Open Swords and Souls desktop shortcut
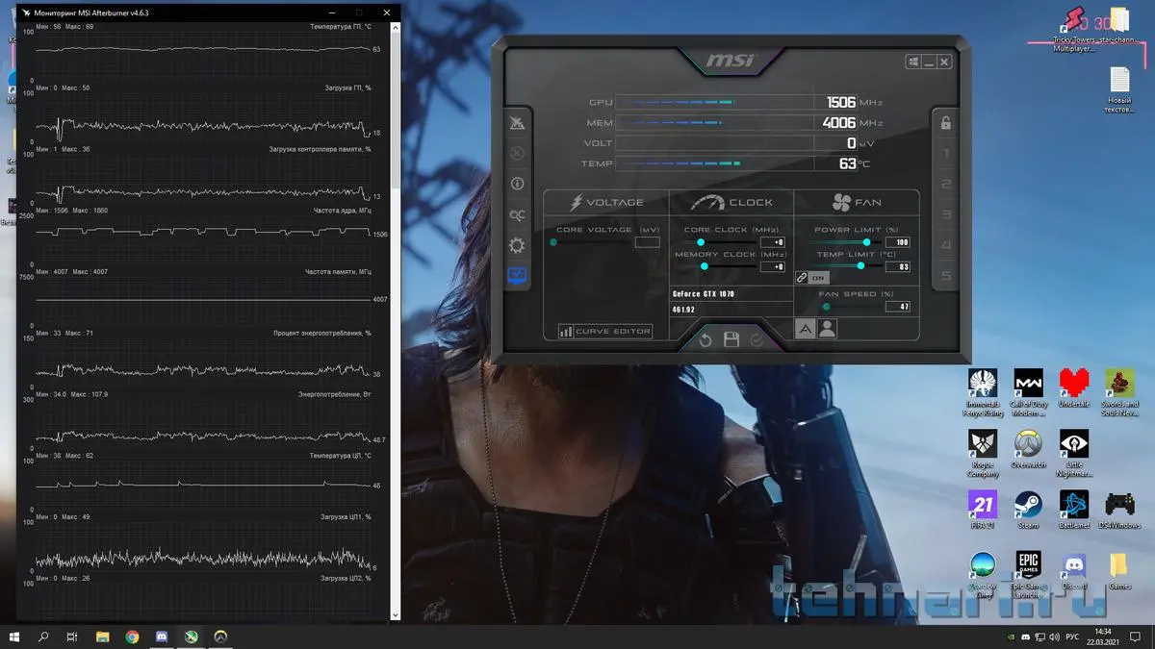 pos(1119,392)
